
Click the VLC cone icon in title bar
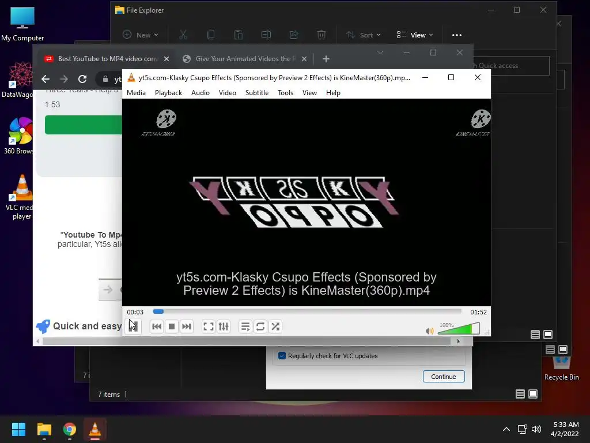(x=131, y=78)
